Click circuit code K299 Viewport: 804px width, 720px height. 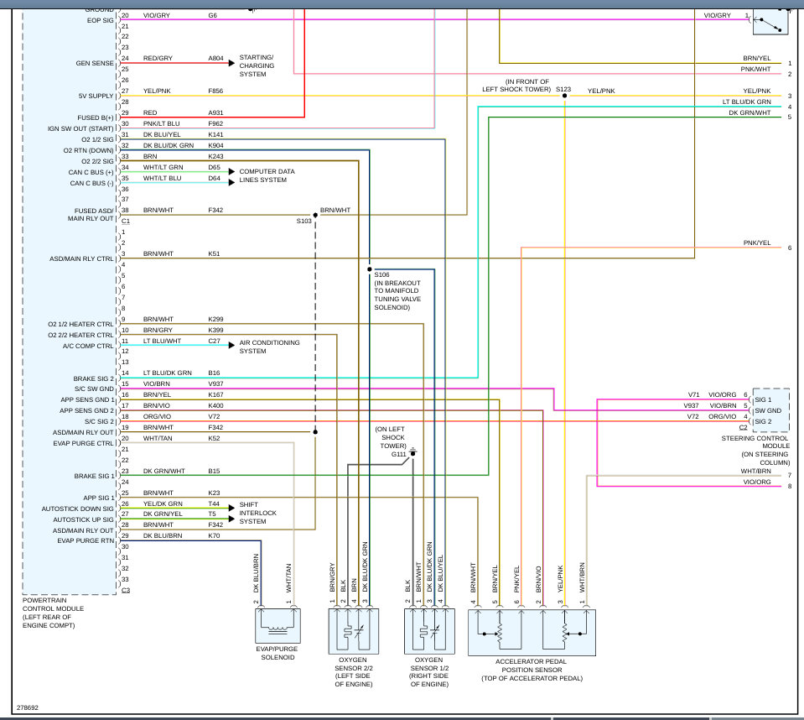pos(215,319)
